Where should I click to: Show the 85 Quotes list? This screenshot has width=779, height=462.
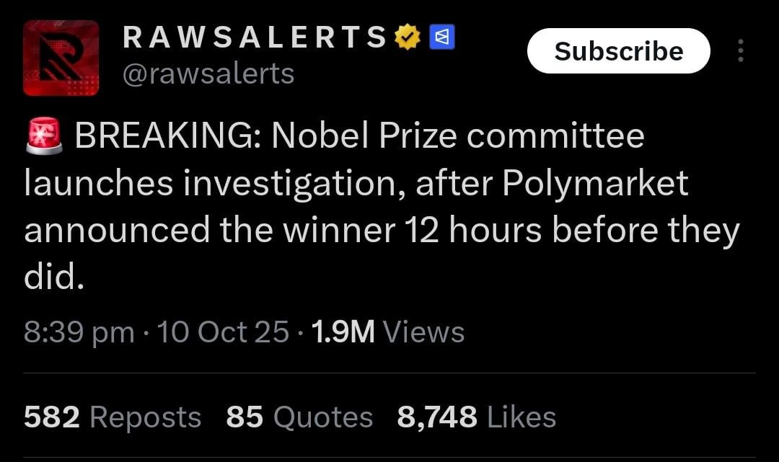click(299, 417)
